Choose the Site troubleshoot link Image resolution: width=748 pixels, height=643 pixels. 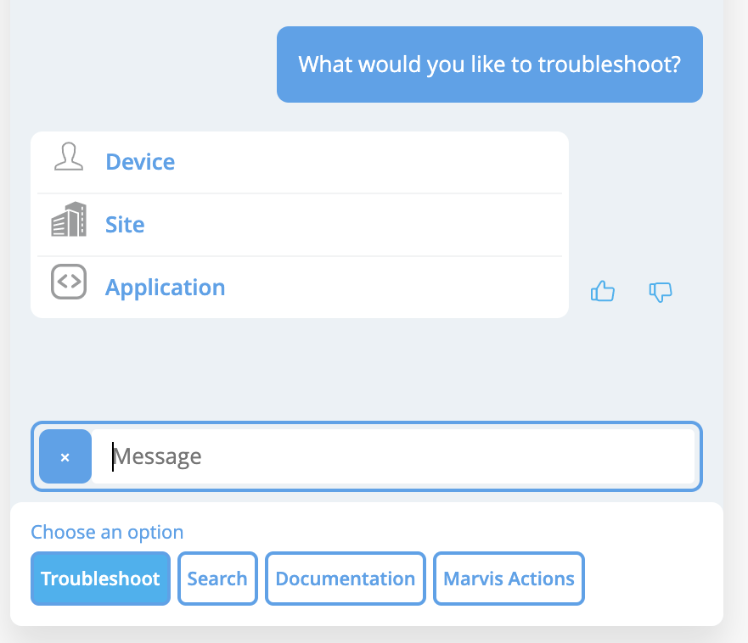125,225
